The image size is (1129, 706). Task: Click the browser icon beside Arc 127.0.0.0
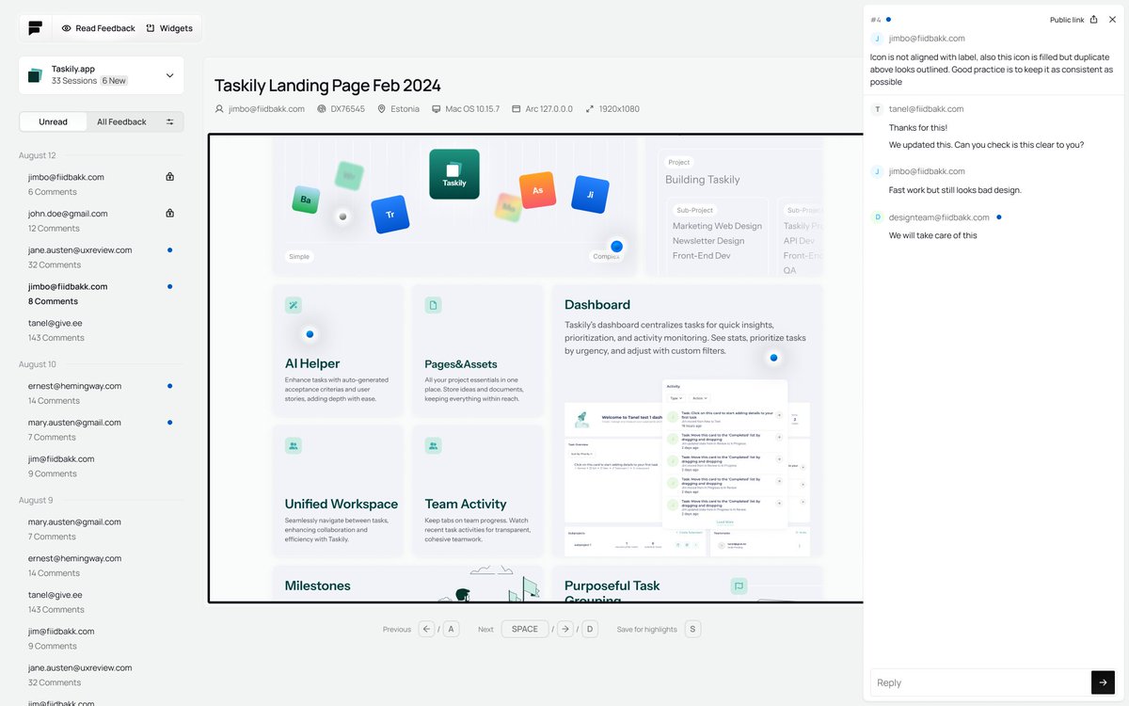[x=517, y=109]
